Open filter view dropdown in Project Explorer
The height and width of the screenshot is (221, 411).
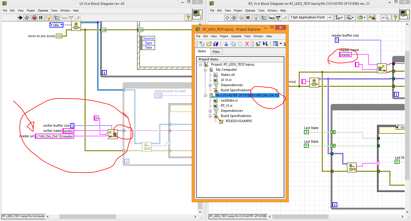pos(277,44)
